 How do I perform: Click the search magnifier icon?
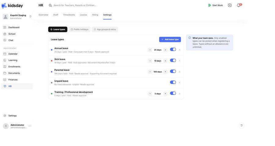50,5
